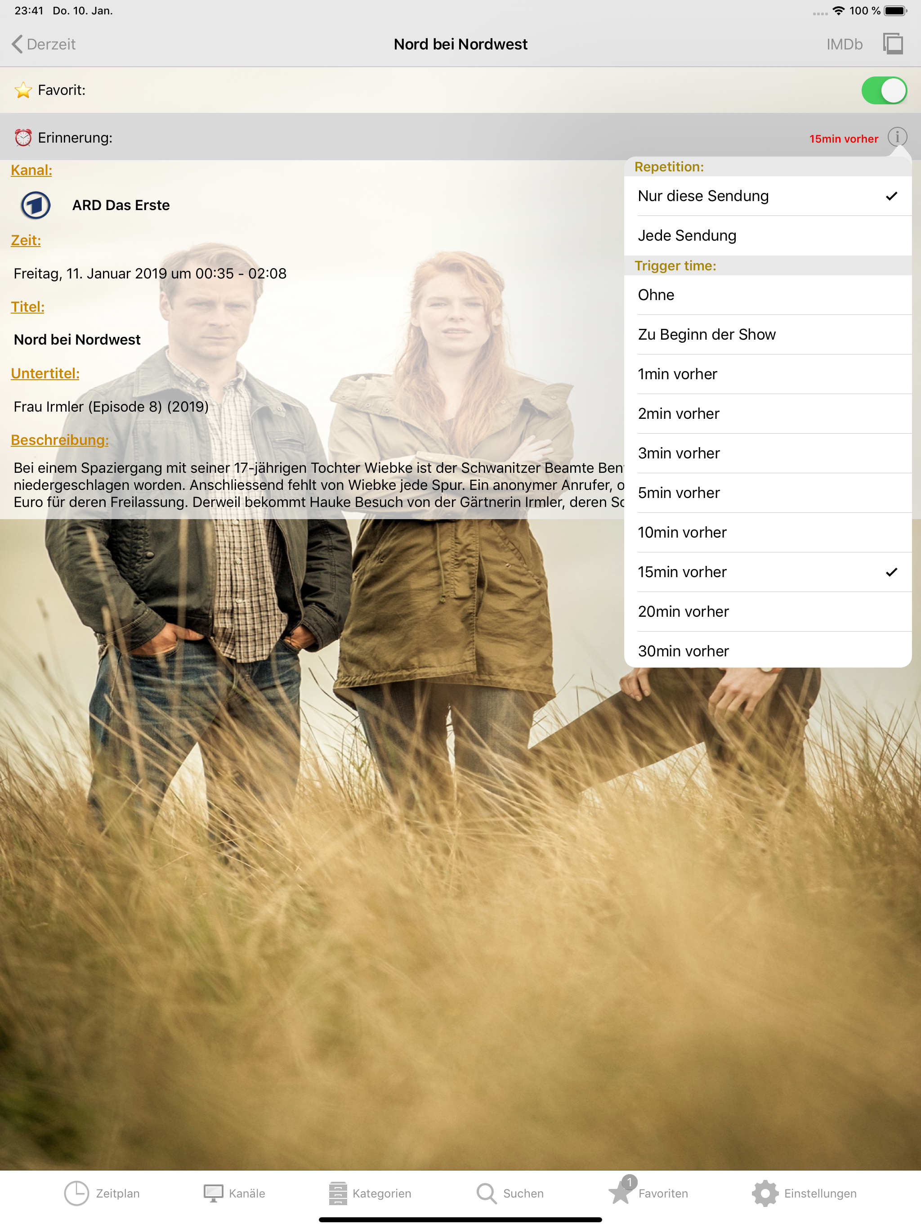Tap the 'Zeit:' heading link
Image resolution: width=921 pixels, height=1229 pixels.
point(26,240)
